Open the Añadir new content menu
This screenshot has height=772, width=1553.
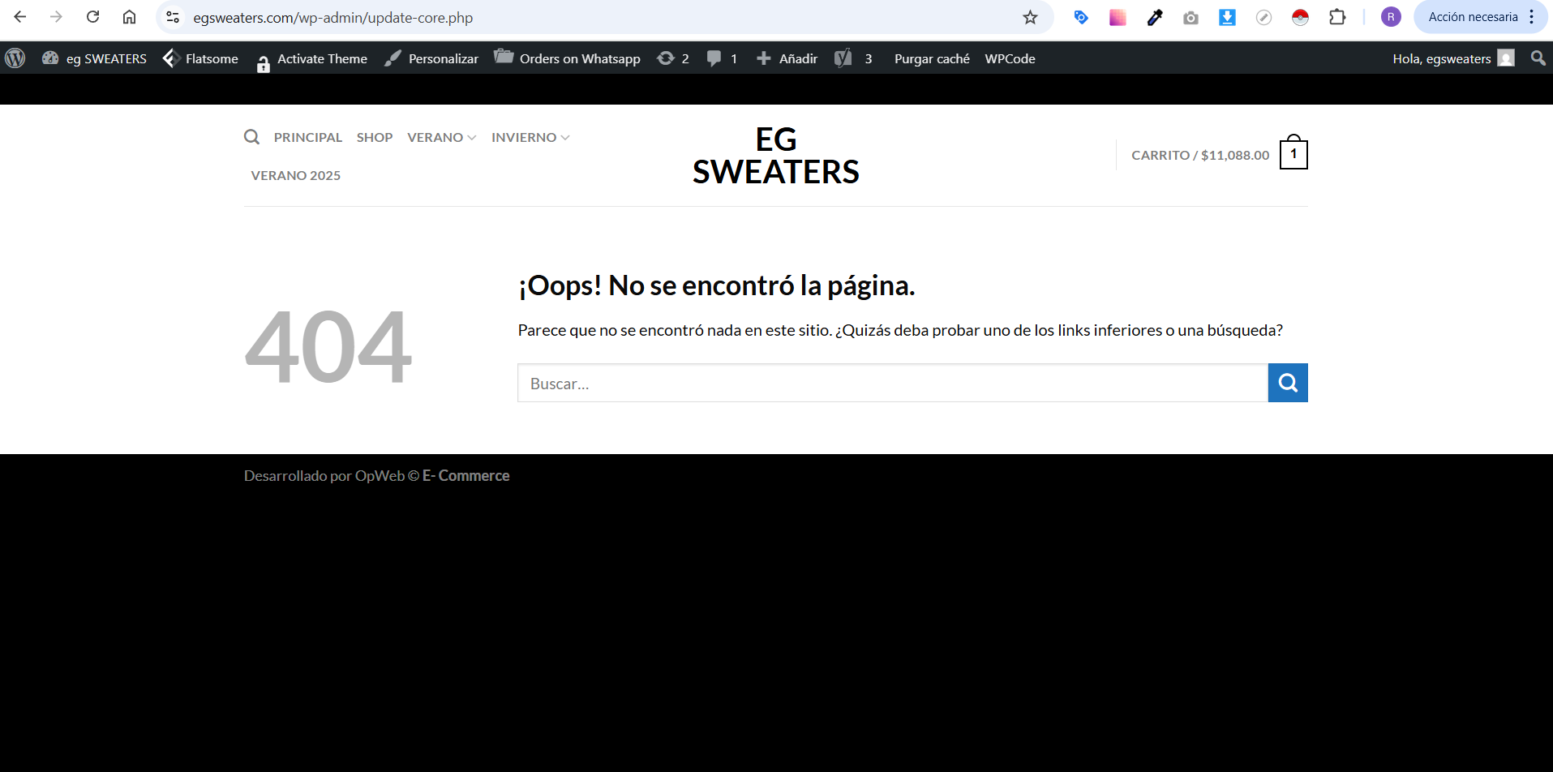787,58
